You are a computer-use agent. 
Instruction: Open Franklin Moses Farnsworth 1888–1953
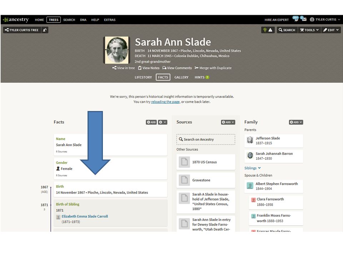pos(276,218)
